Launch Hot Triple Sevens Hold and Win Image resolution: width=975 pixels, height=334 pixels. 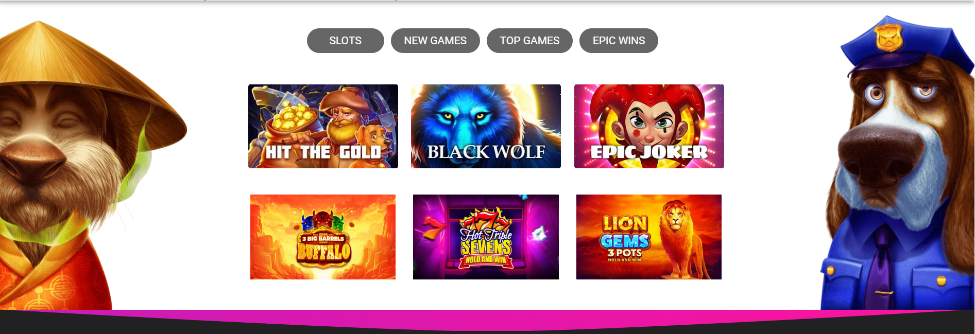486,237
